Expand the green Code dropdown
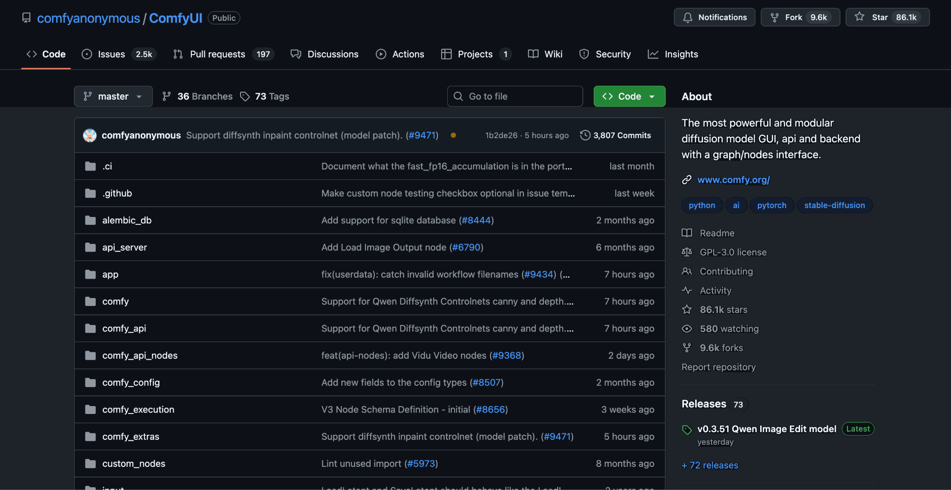This screenshot has height=490, width=951. click(x=629, y=96)
